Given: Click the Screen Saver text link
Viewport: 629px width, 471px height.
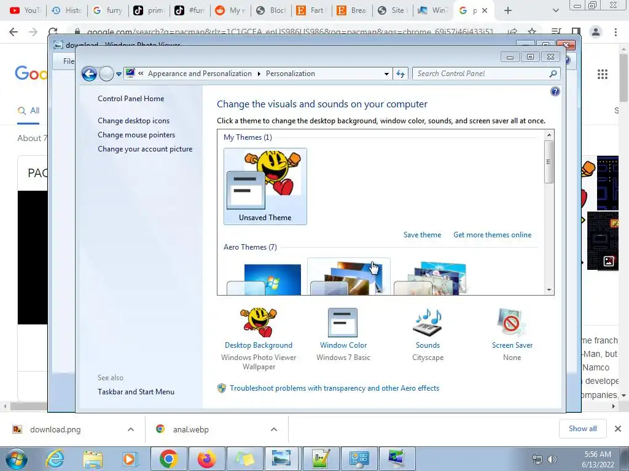Looking at the screenshot, I should [512, 345].
